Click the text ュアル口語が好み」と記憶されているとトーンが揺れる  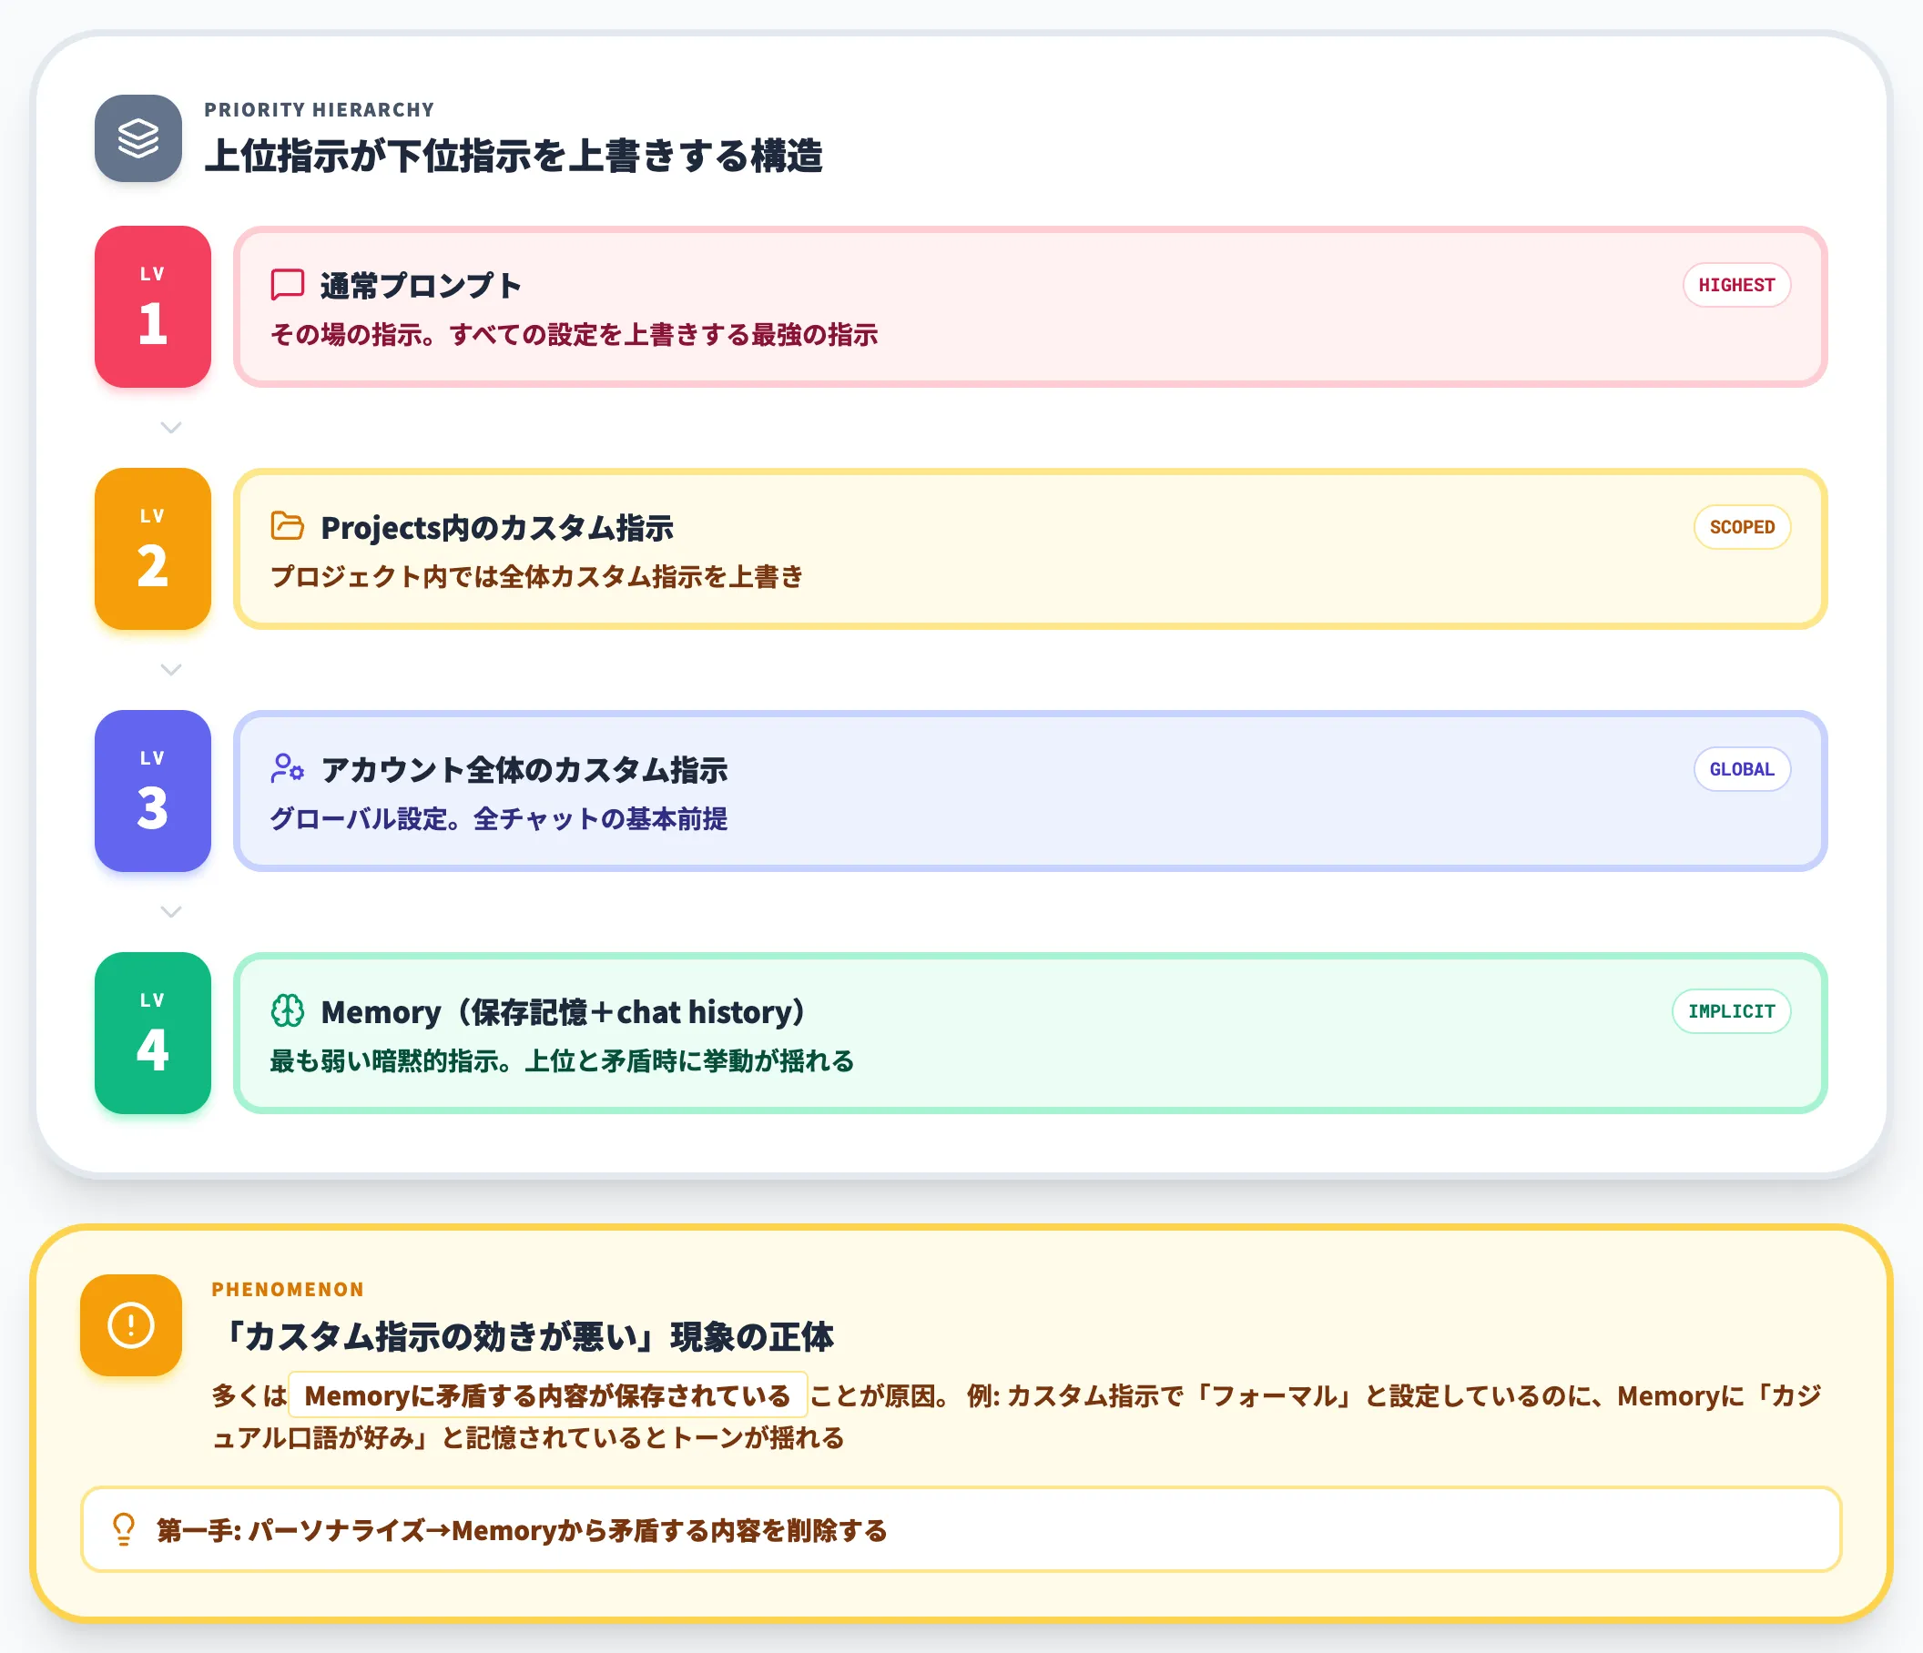pos(528,1438)
